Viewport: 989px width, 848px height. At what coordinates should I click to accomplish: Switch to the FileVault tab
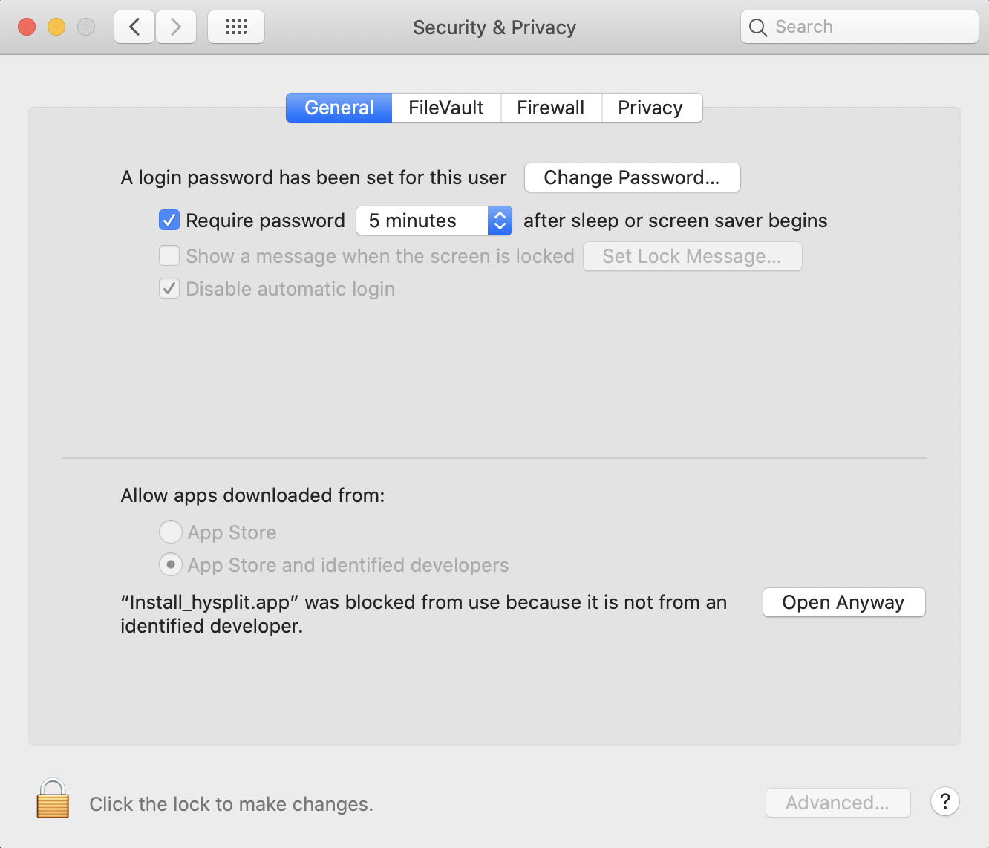pos(445,108)
